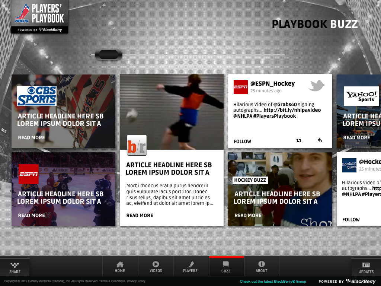Viewport: 381px width, 286px height.
Task: Click the horizontal scroll slider handle
Action: point(108,55)
